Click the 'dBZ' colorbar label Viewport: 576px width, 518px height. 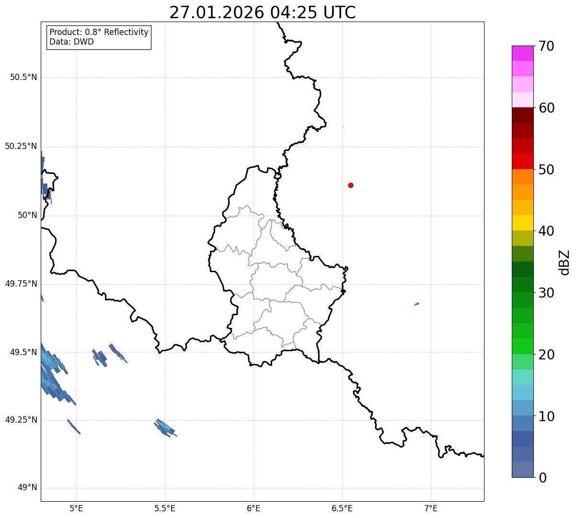[x=564, y=262]
